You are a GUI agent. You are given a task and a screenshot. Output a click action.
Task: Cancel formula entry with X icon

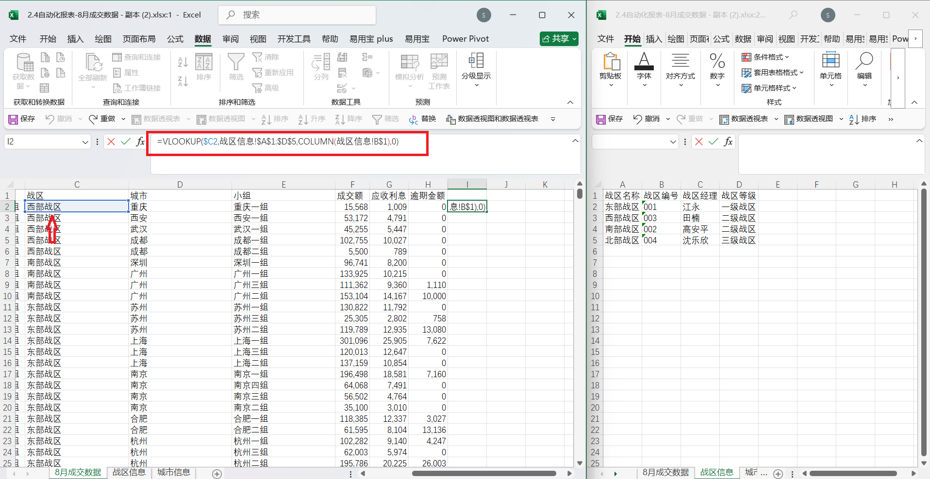pos(111,142)
